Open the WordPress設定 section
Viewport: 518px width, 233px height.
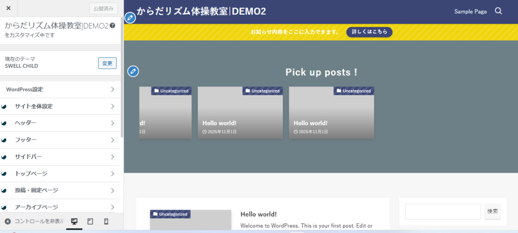(x=60, y=89)
